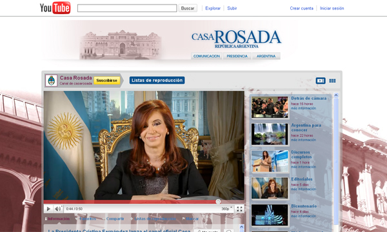
Task: Click the YouTube logo
Action: (x=55, y=8)
